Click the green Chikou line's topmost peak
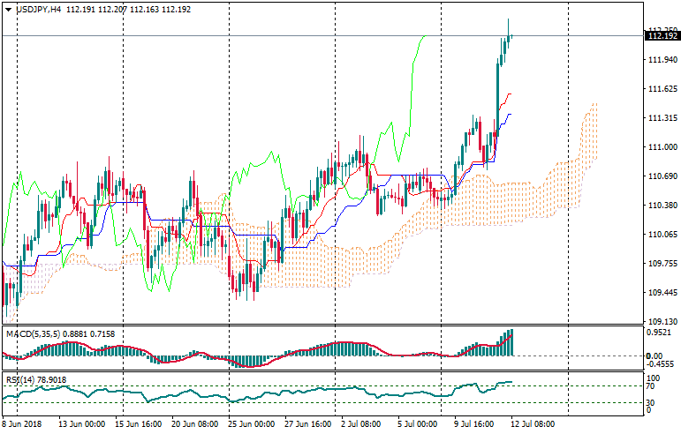The width and height of the screenshot is (681, 434). tap(422, 37)
